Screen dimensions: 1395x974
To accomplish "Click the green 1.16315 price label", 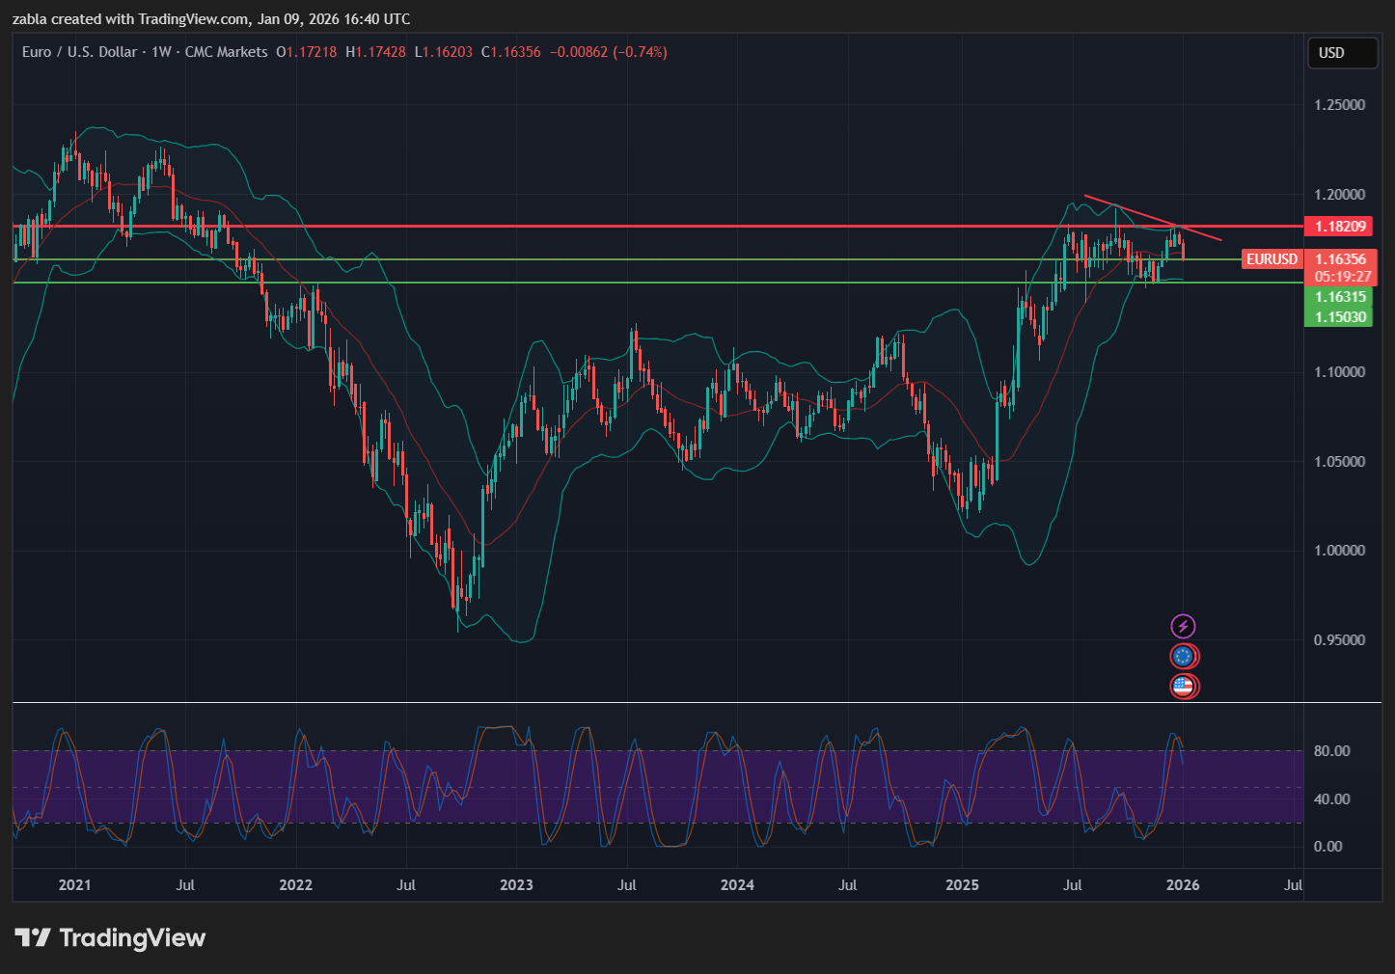I will (x=1339, y=297).
